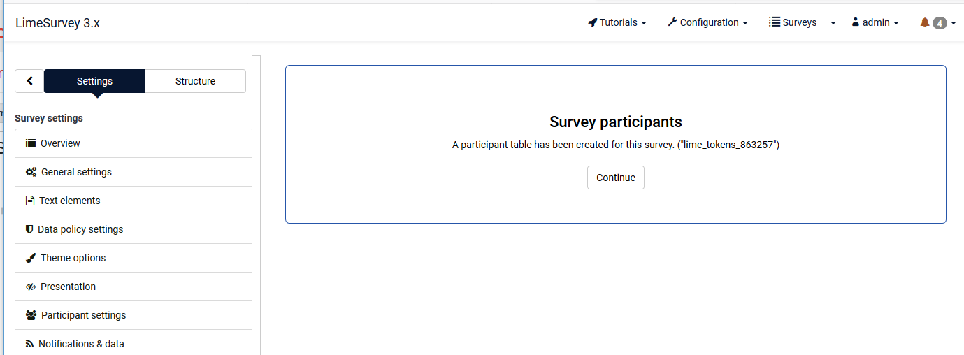This screenshot has width=964, height=355.
Task: Click the Notifications & data feed icon
Action: click(x=30, y=344)
